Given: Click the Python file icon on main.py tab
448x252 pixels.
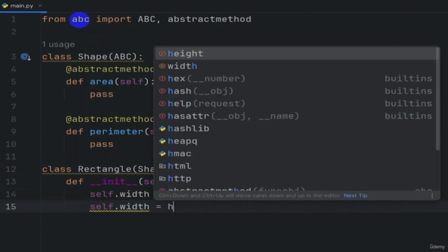Looking at the screenshot, I should 5,6.
